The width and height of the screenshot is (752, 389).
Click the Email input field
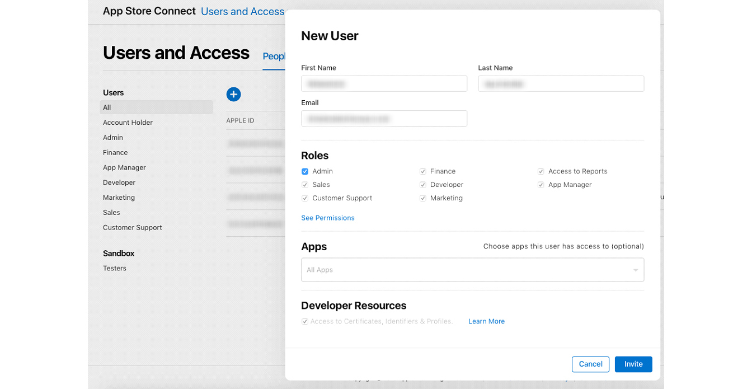pos(384,119)
